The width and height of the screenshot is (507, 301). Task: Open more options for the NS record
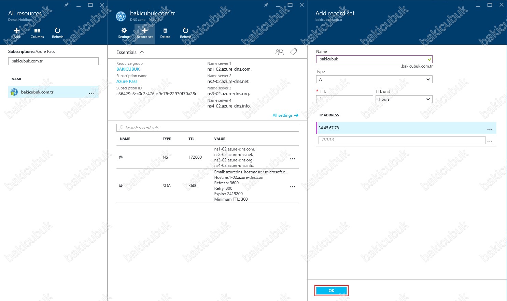[x=293, y=158]
